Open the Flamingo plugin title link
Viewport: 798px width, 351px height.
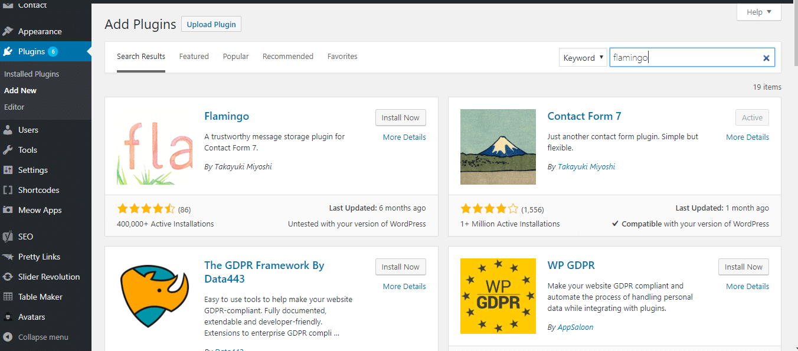[227, 116]
